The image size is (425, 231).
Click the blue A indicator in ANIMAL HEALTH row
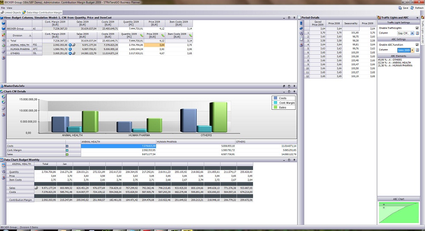coord(70,45)
